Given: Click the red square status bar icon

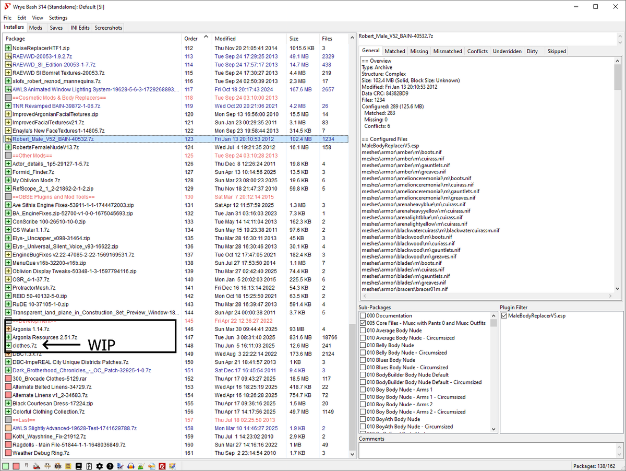Looking at the screenshot, I should 16,466.
